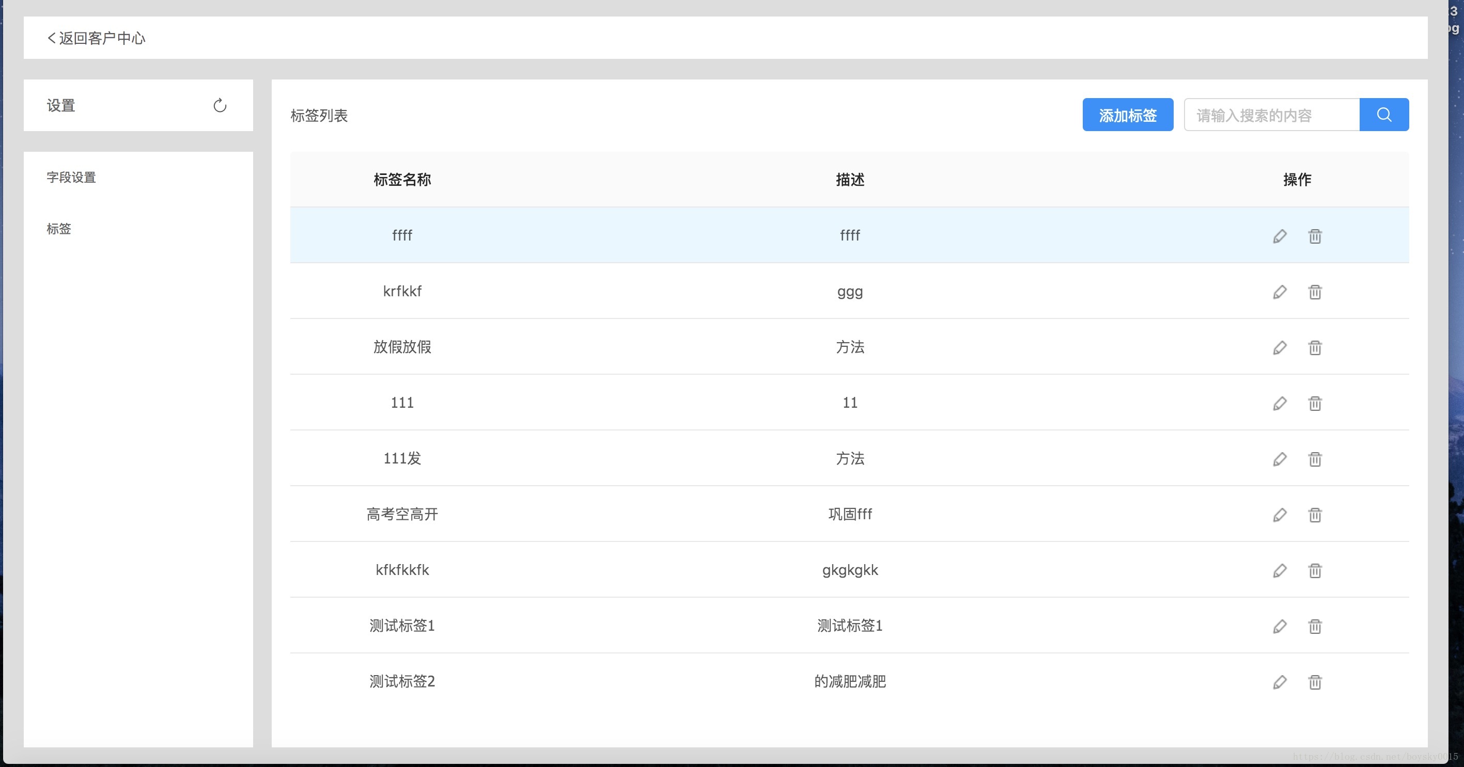Go back via 返回客户中心 link
Screen dimensions: 1464x767
(x=96, y=38)
